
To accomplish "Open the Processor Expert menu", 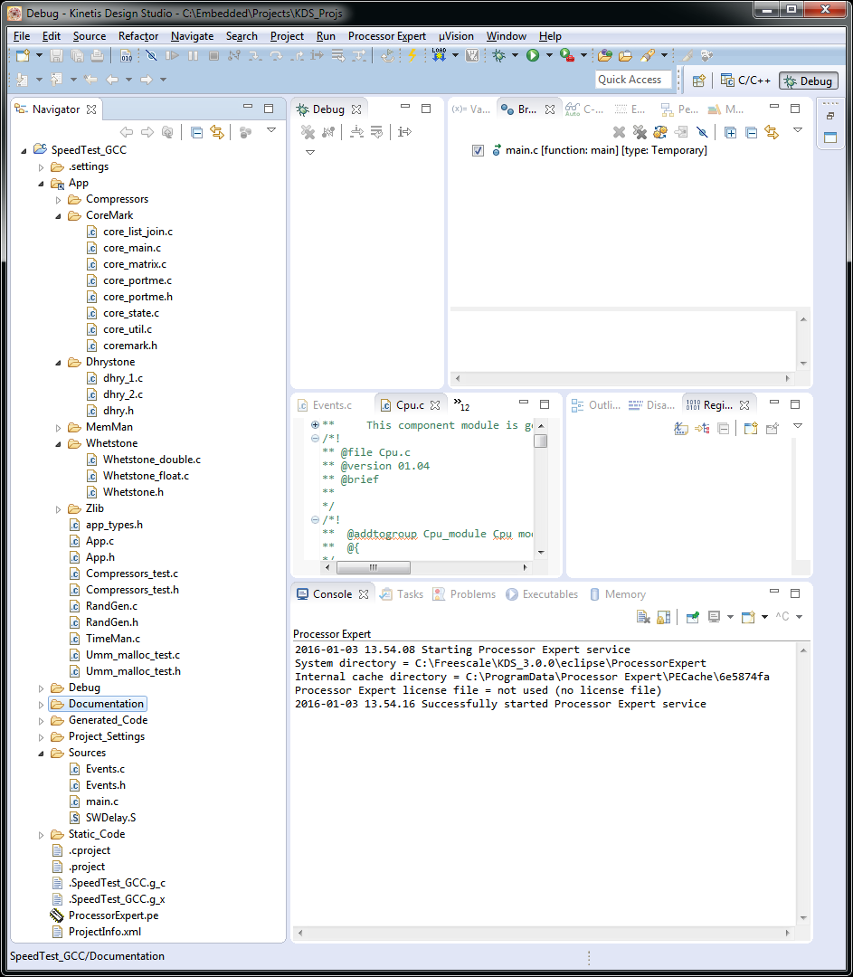I will pyautogui.click(x=387, y=36).
